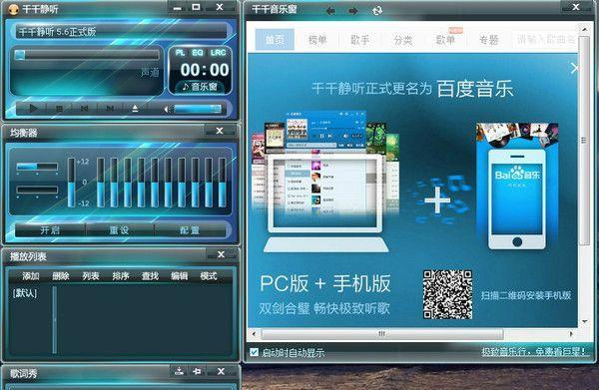Open the playlist 列表 menu
The image size is (599, 390).
91,276
